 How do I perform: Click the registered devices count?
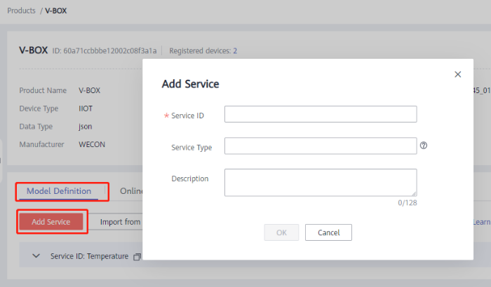(235, 51)
